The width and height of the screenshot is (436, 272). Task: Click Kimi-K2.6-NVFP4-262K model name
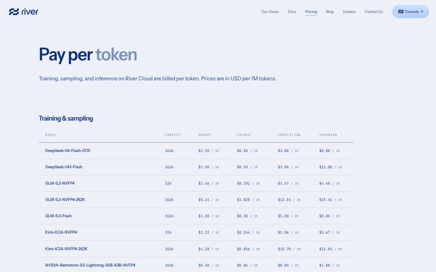click(66, 249)
